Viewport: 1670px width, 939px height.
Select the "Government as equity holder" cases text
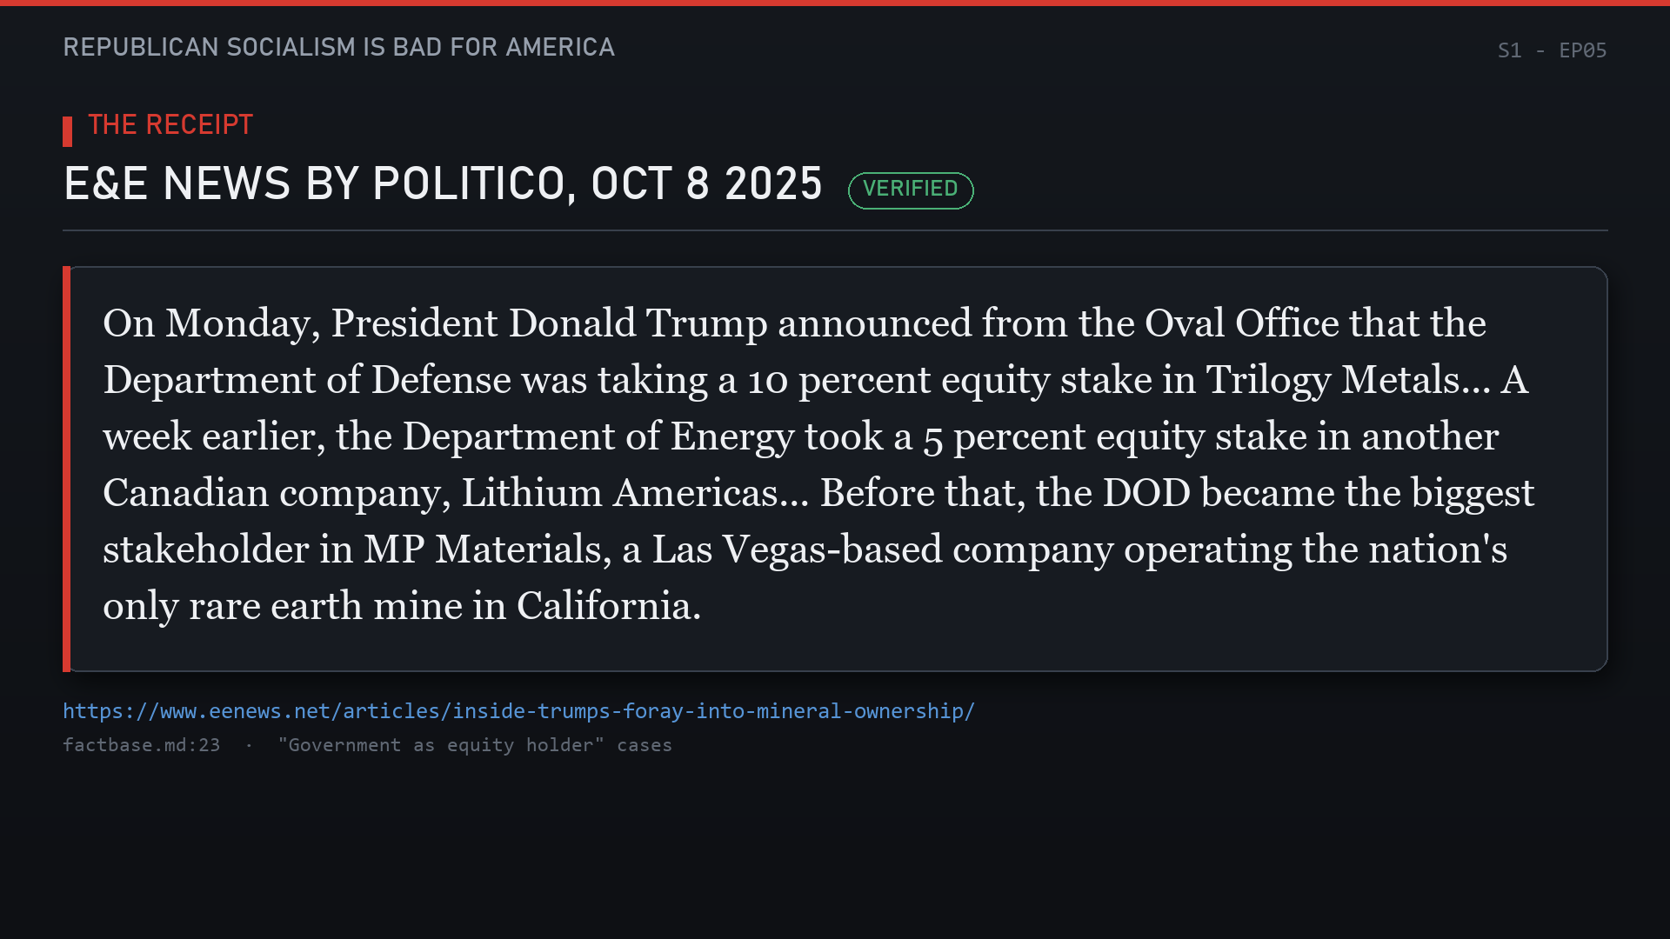pos(475,745)
